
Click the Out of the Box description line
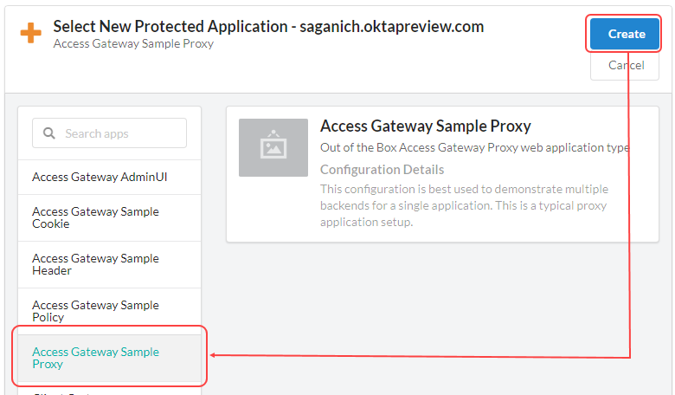click(x=474, y=148)
